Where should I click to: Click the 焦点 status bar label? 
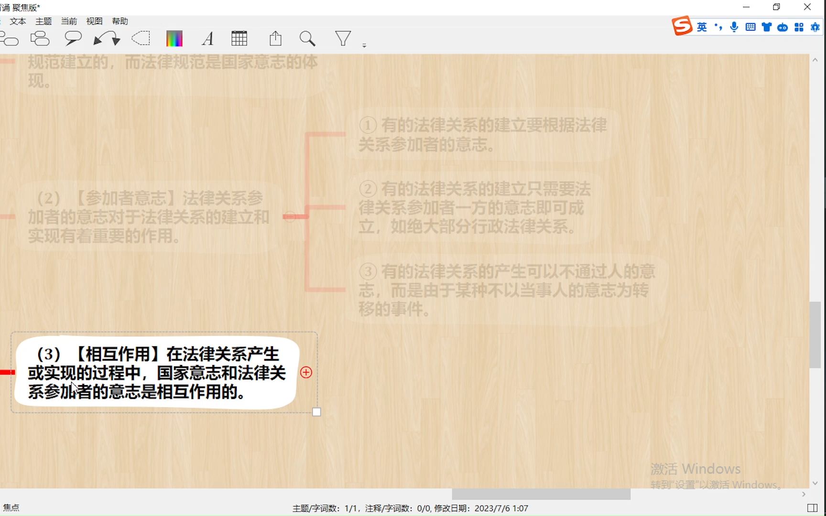click(11, 508)
